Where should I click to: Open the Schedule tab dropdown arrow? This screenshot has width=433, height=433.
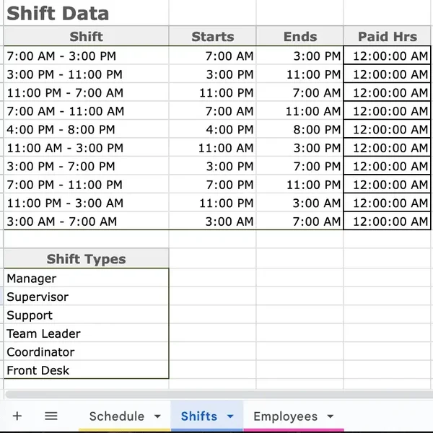[158, 416]
